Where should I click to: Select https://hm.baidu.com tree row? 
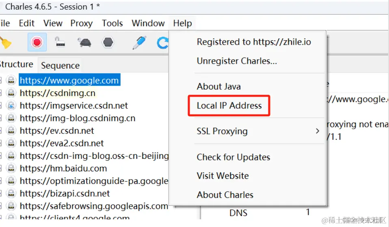[63, 169]
